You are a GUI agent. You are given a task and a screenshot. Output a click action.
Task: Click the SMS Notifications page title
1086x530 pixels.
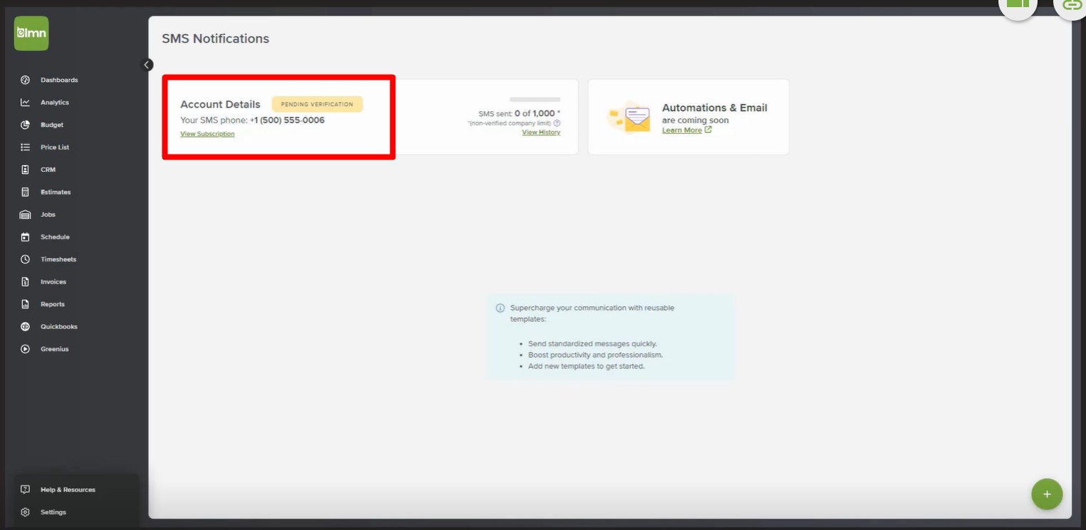(216, 38)
